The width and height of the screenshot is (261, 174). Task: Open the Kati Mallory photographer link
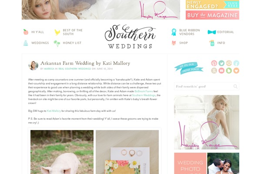[x=54, y=111]
